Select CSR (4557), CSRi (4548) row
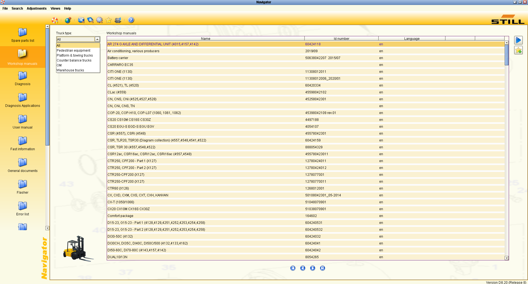The image size is (528, 284). click(x=306, y=133)
